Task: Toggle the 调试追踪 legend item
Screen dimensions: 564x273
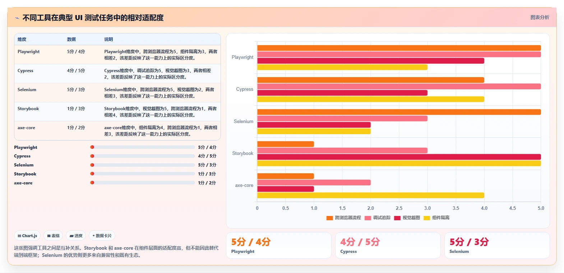Action: pyautogui.click(x=377, y=218)
